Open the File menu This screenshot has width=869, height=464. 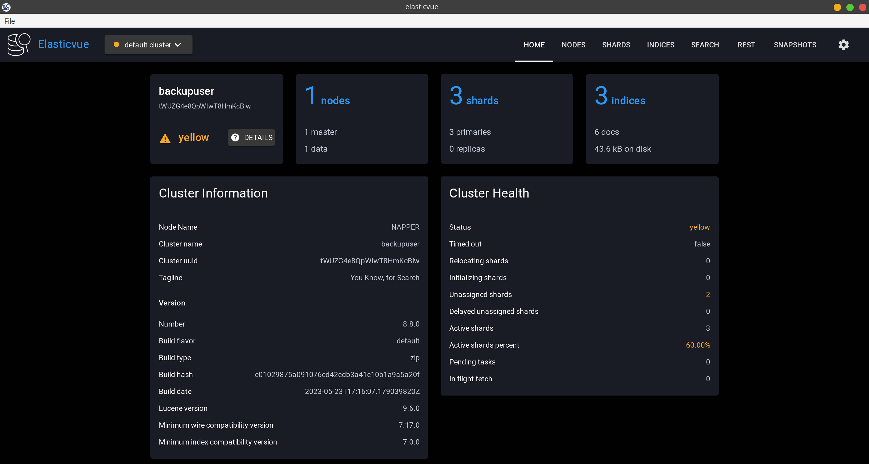[9, 21]
